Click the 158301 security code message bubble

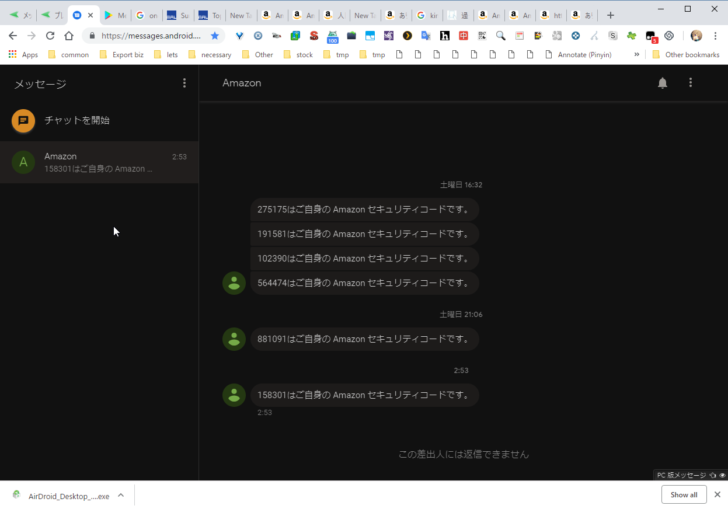pos(364,395)
